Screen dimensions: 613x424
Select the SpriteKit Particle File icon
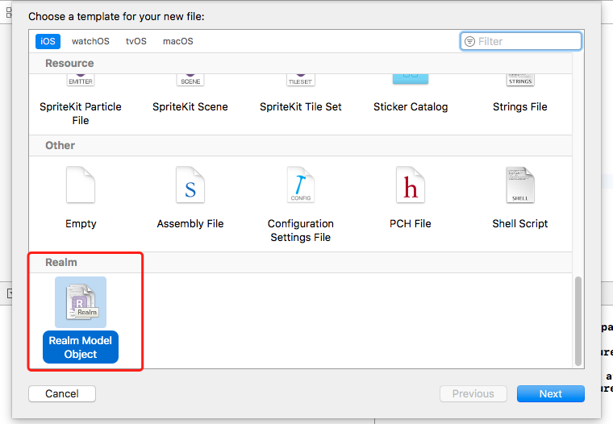pyautogui.click(x=81, y=80)
